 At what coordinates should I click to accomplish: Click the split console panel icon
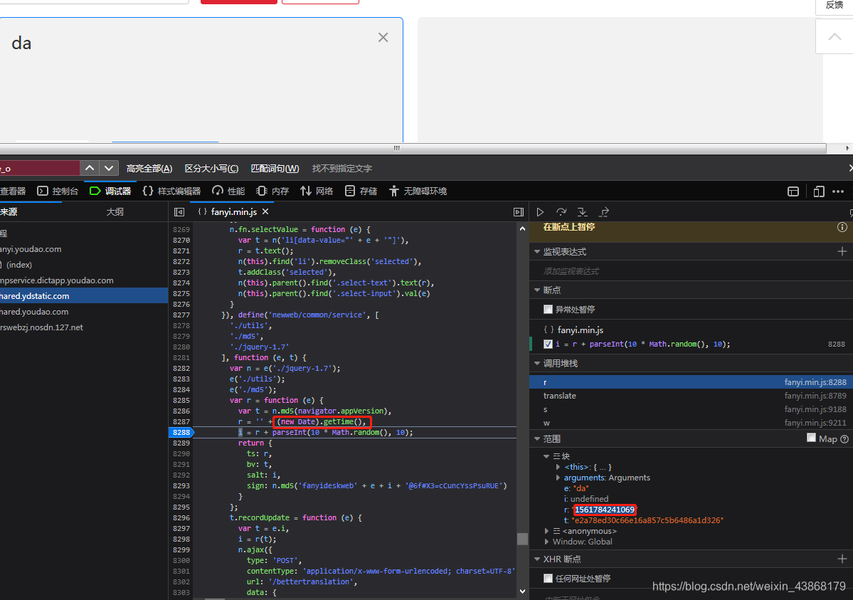point(793,191)
